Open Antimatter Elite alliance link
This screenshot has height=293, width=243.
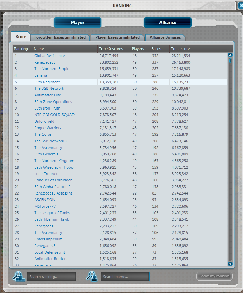click(x=48, y=95)
